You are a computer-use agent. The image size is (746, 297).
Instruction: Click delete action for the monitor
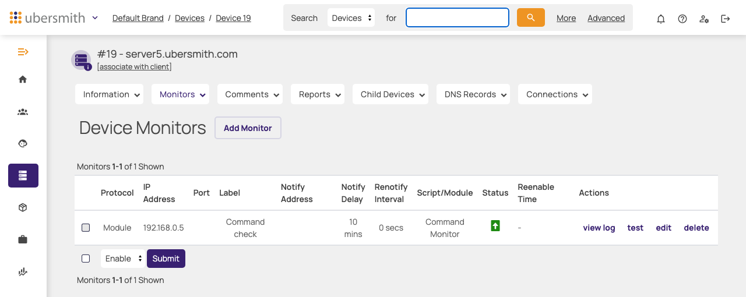pos(696,228)
